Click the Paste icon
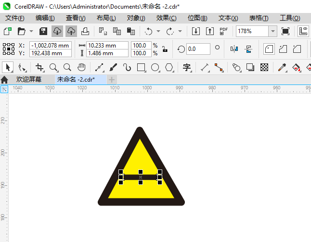 tap(131, 31)
